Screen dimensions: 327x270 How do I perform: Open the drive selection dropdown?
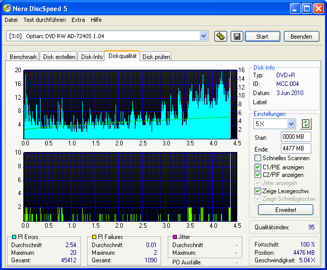203,36
